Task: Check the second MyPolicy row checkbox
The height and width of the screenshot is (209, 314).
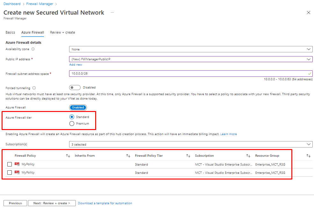Action: coord(10,173)
